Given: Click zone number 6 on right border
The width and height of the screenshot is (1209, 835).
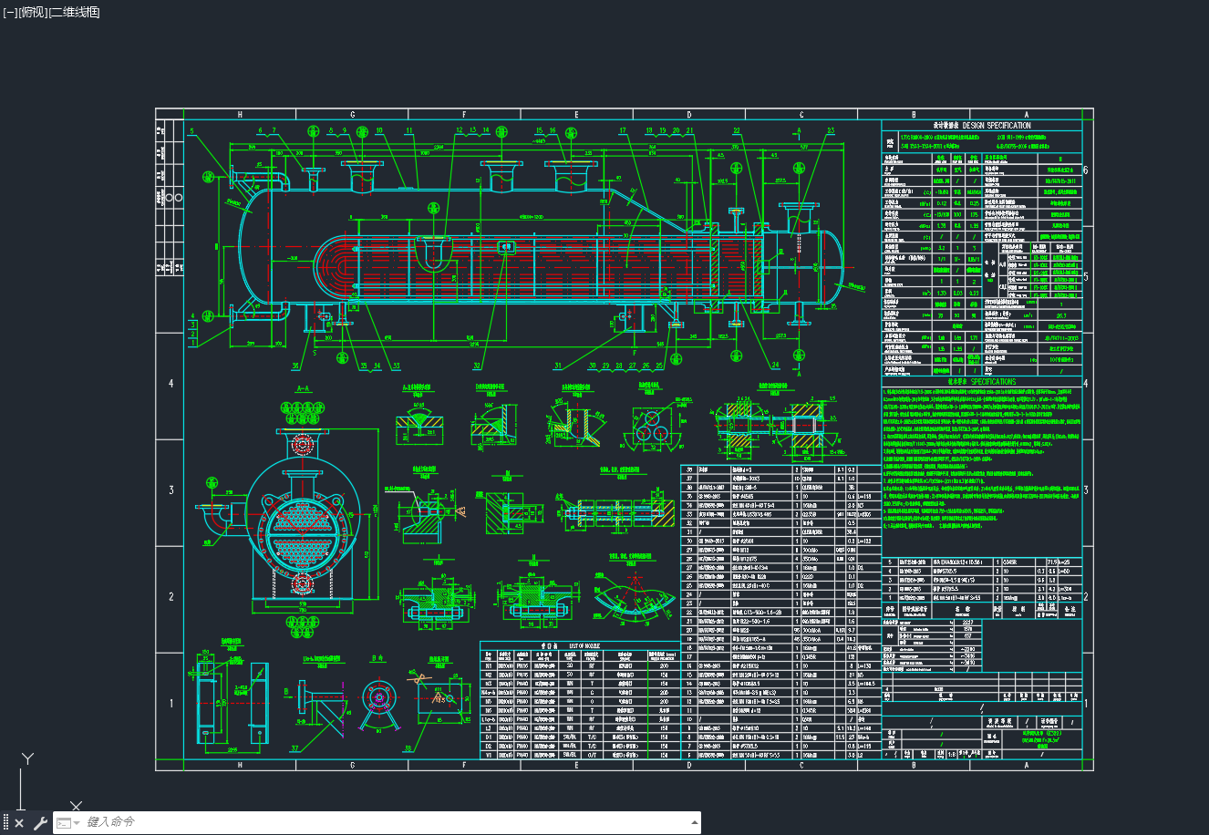Looking at the screenshot, I should (x=1086, y=170).
